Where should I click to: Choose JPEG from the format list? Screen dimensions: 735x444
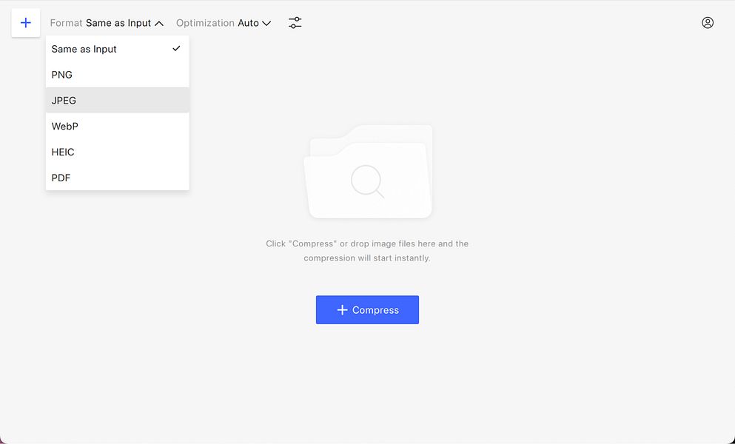point(64,100)
